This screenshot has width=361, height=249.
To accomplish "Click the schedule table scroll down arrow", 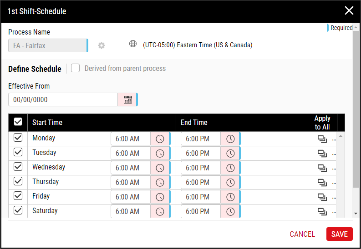I will (341, 214).
